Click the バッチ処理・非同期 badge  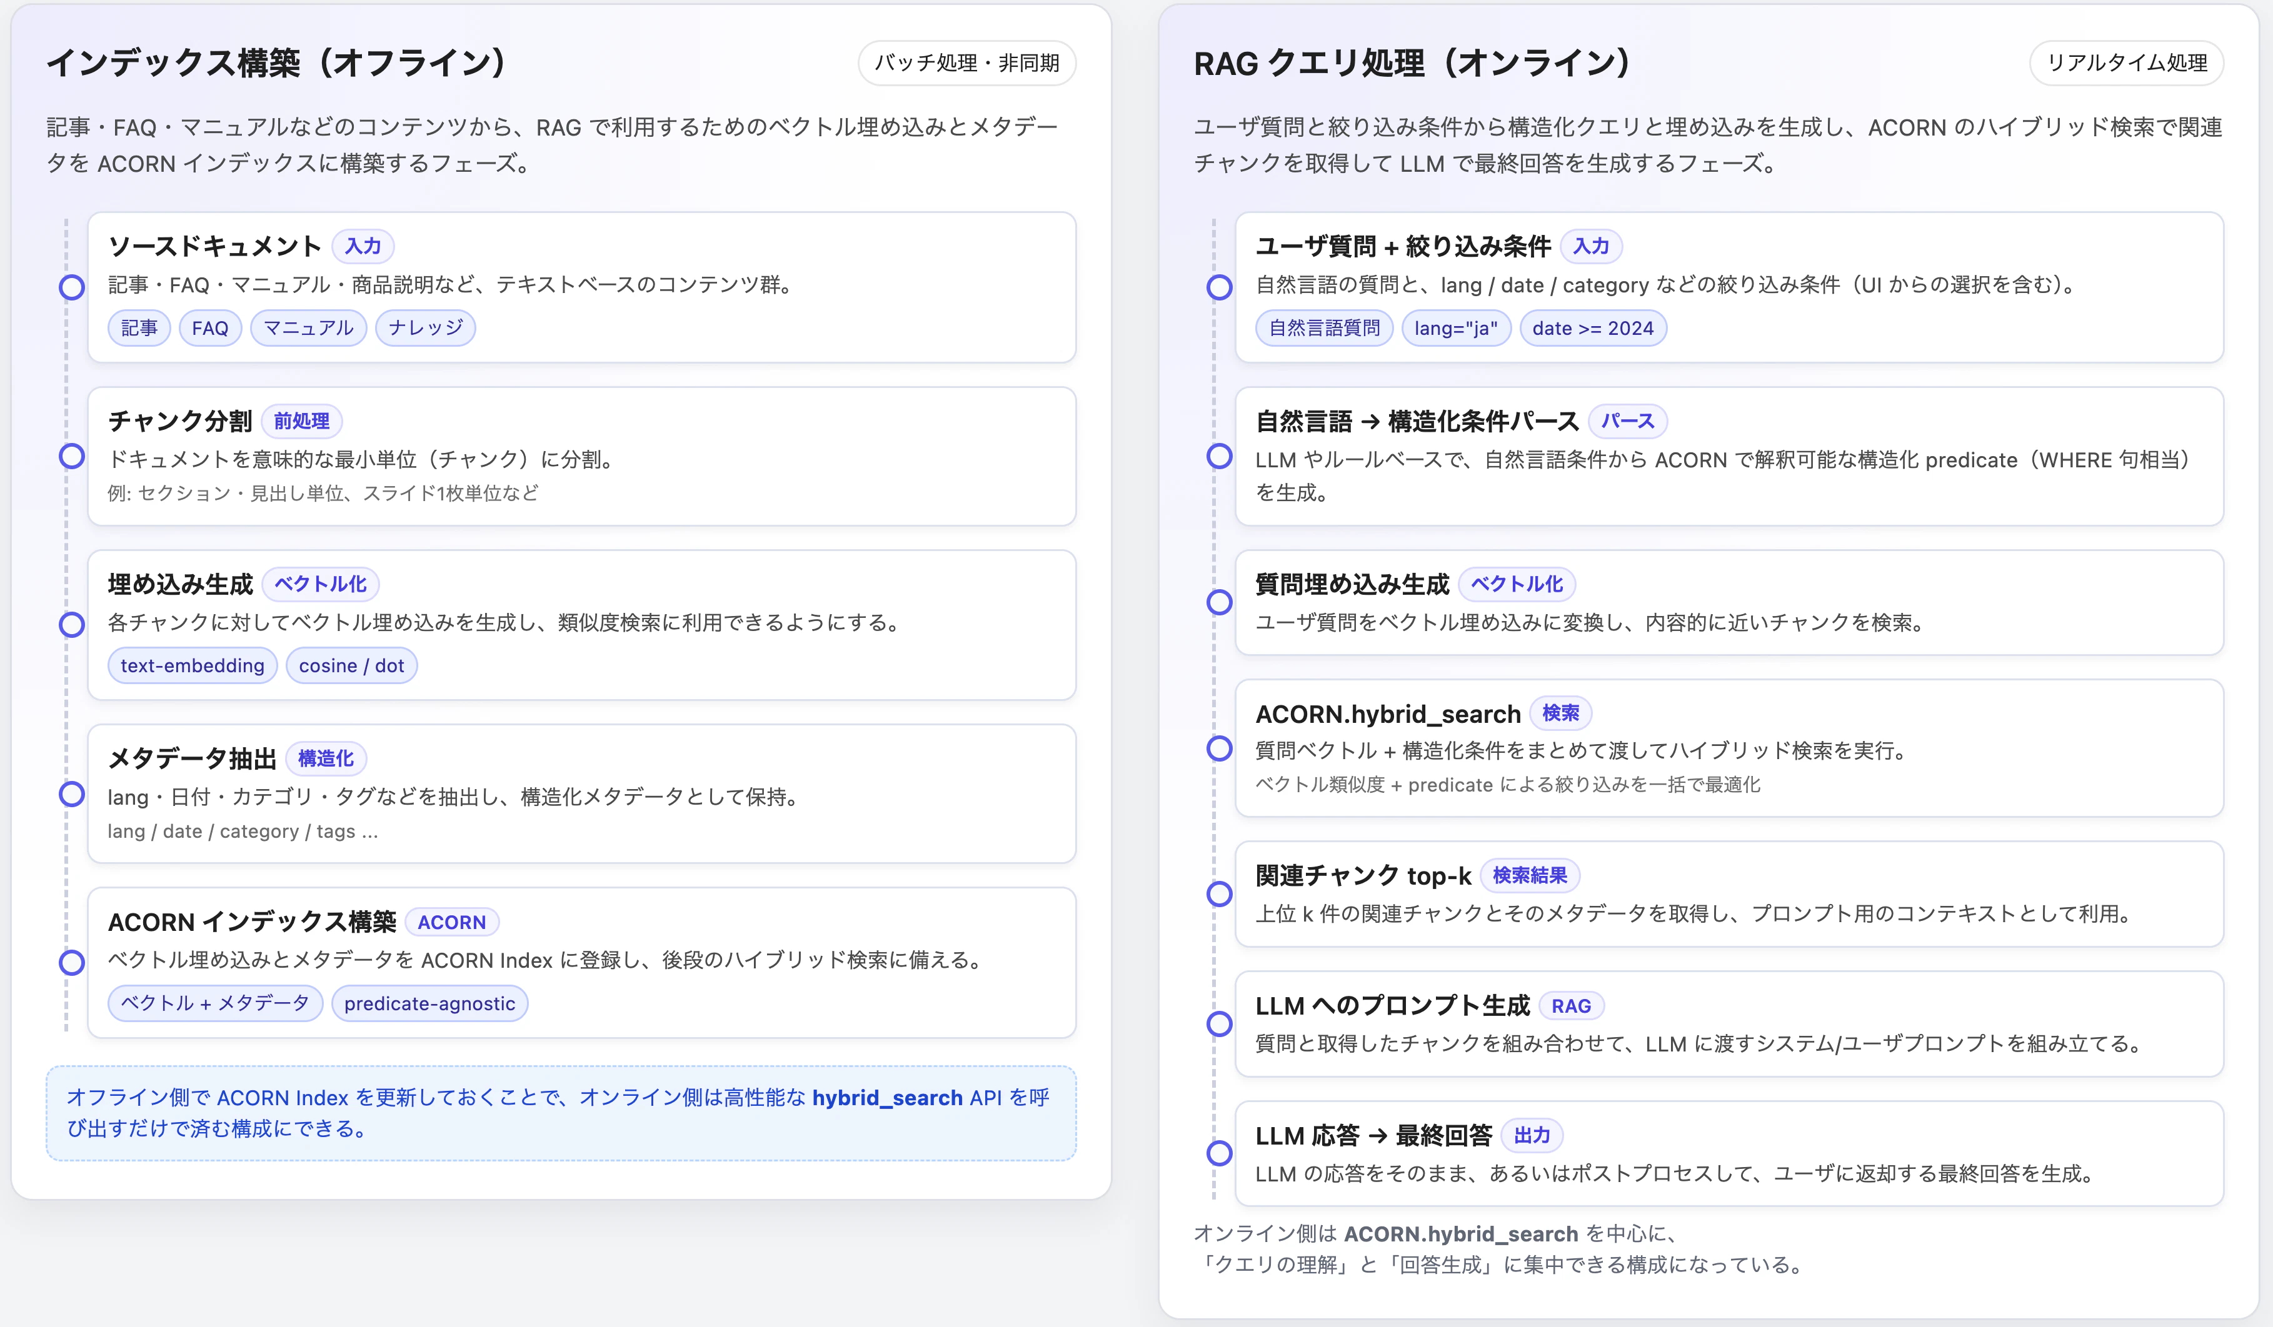966,63
